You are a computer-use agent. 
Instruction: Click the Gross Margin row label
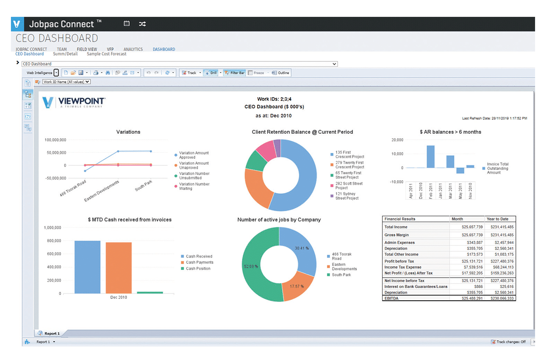coord(397,235)
